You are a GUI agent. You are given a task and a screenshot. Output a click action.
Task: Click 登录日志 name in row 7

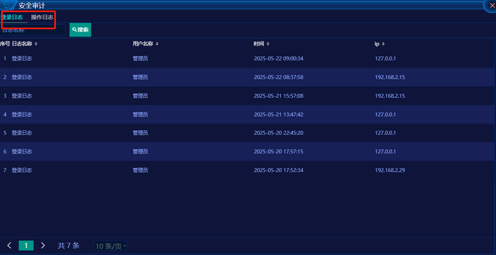22,170
